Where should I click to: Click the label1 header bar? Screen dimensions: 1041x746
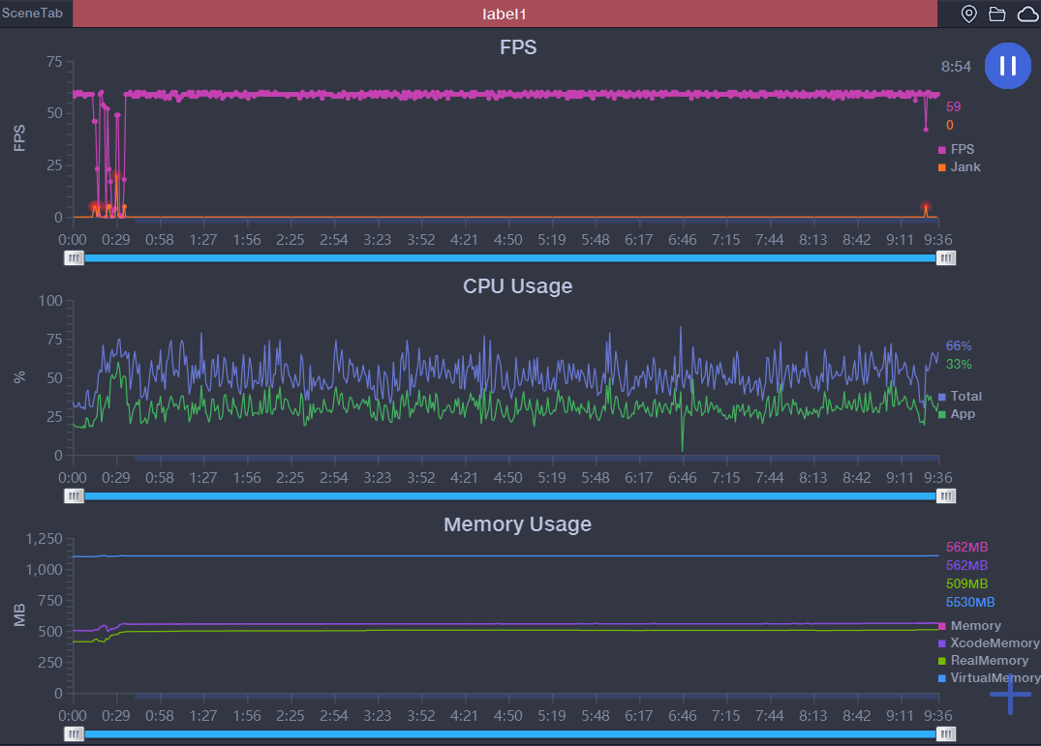pos(505,14)
